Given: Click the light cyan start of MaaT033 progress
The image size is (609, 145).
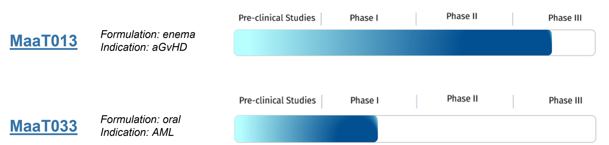Looking at the screenshot, I should (251, 129).
